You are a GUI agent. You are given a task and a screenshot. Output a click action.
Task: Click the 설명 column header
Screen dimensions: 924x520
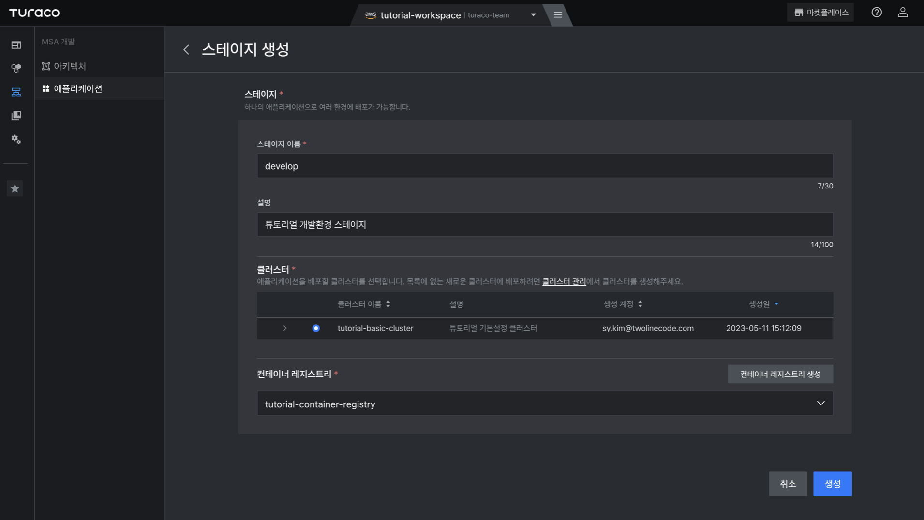[x=456, y=304]
